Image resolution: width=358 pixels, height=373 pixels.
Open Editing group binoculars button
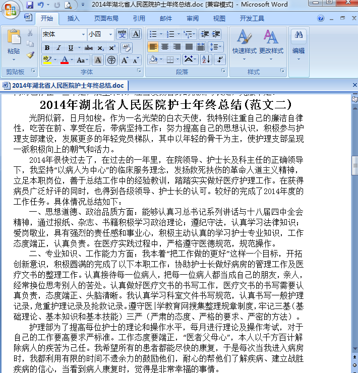click(299, 44)
